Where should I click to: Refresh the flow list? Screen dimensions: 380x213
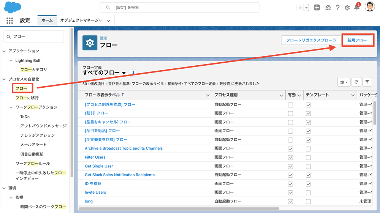356,82
